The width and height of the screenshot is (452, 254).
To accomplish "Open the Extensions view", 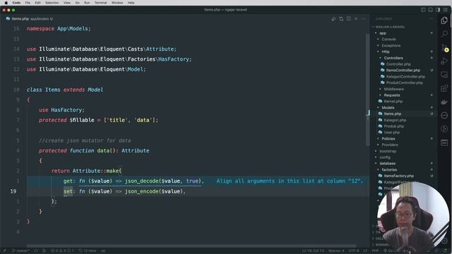I will [444, 88].
